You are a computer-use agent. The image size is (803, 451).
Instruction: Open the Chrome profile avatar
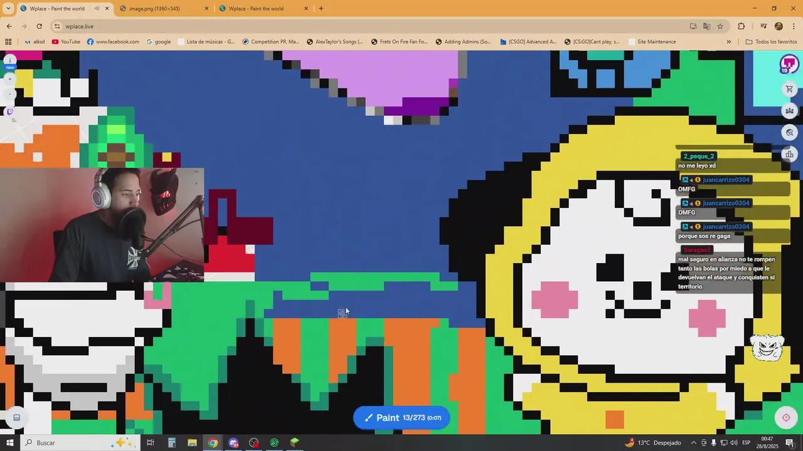(x=779, y=26)
